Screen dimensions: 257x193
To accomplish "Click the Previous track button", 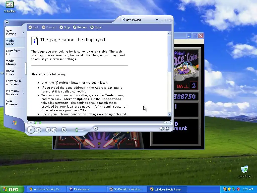I will [x=48, y=130].
